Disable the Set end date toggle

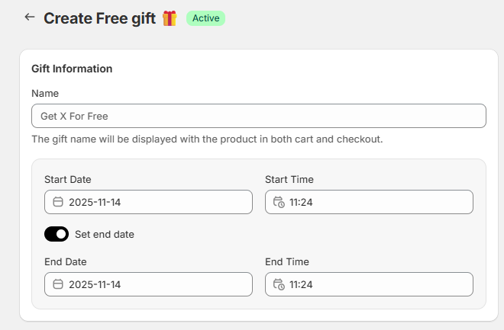[57, 234]
